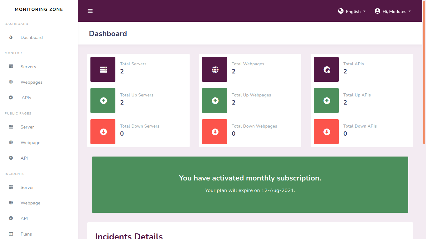Click the red Total Down APIs tile

coord(326,132)
